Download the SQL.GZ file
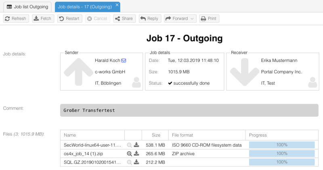The image size is (323, 170). point(136,162)
